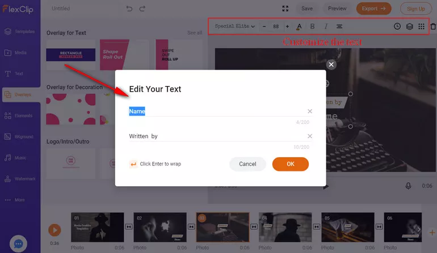Open the BKground sidebar section
This screenshot has height=253, width=437.
(x=19, y=137)
